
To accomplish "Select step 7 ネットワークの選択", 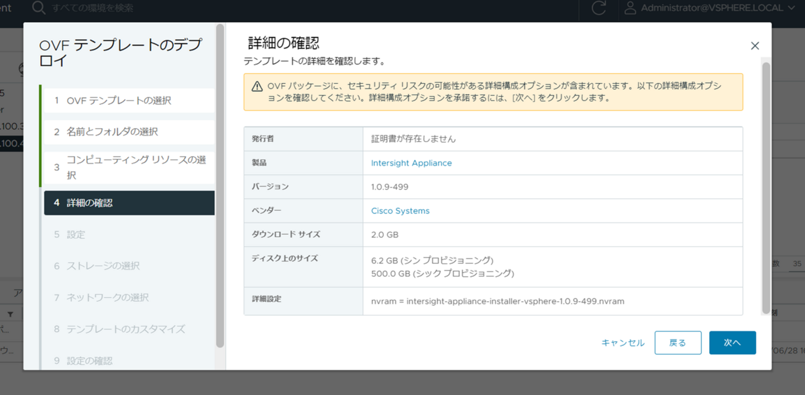I will 128,297.
